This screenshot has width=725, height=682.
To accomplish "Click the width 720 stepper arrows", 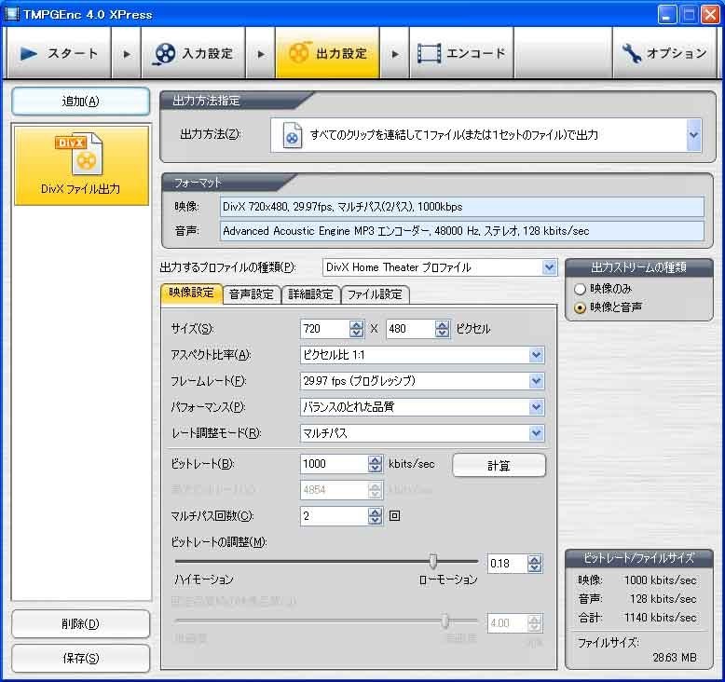I will click(356, 329).
